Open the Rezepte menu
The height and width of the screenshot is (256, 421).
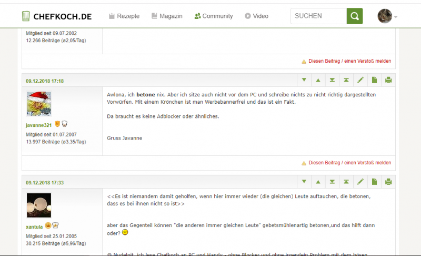124,16
